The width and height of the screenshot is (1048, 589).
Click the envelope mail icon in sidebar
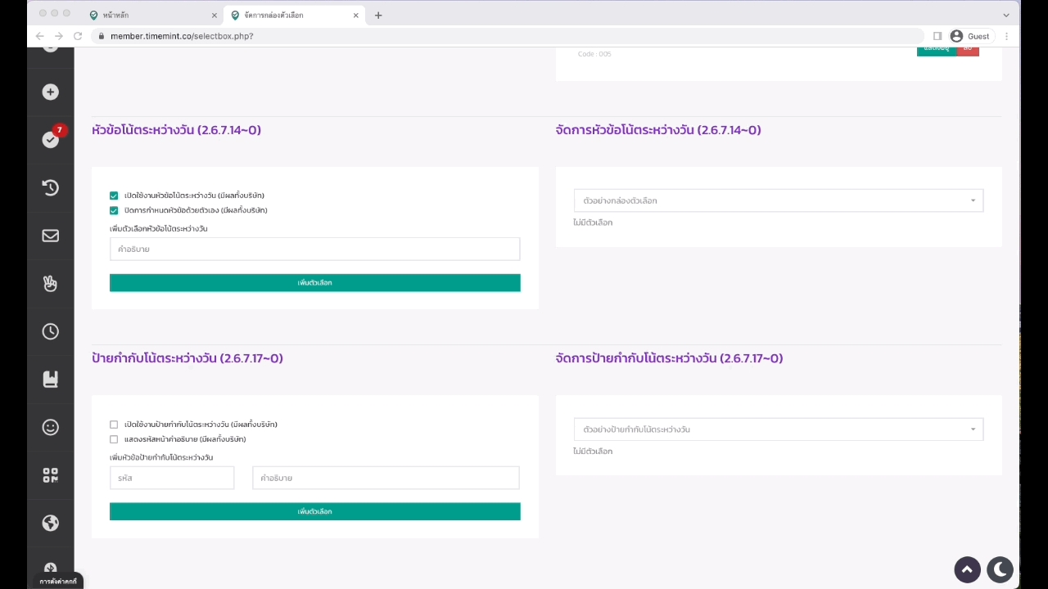pos(51,236)
